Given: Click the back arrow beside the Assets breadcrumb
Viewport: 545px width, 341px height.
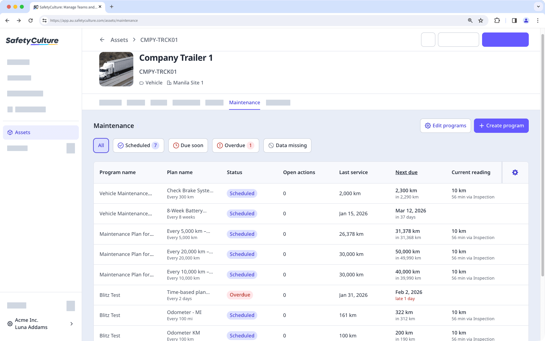Looking at the screenshot, I should pyautogui.click(x=102, y=40).
